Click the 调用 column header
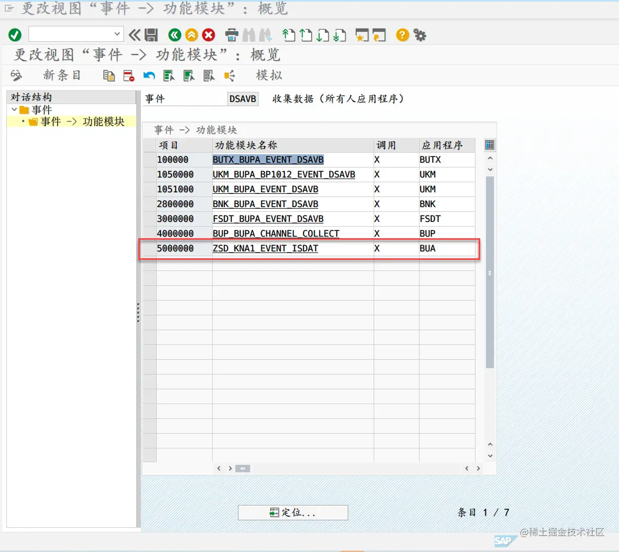619x552 pixels. 396,145
